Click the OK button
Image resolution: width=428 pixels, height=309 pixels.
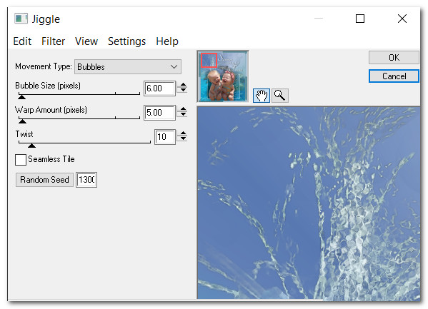pyautogui.click(x=394, y=58)
